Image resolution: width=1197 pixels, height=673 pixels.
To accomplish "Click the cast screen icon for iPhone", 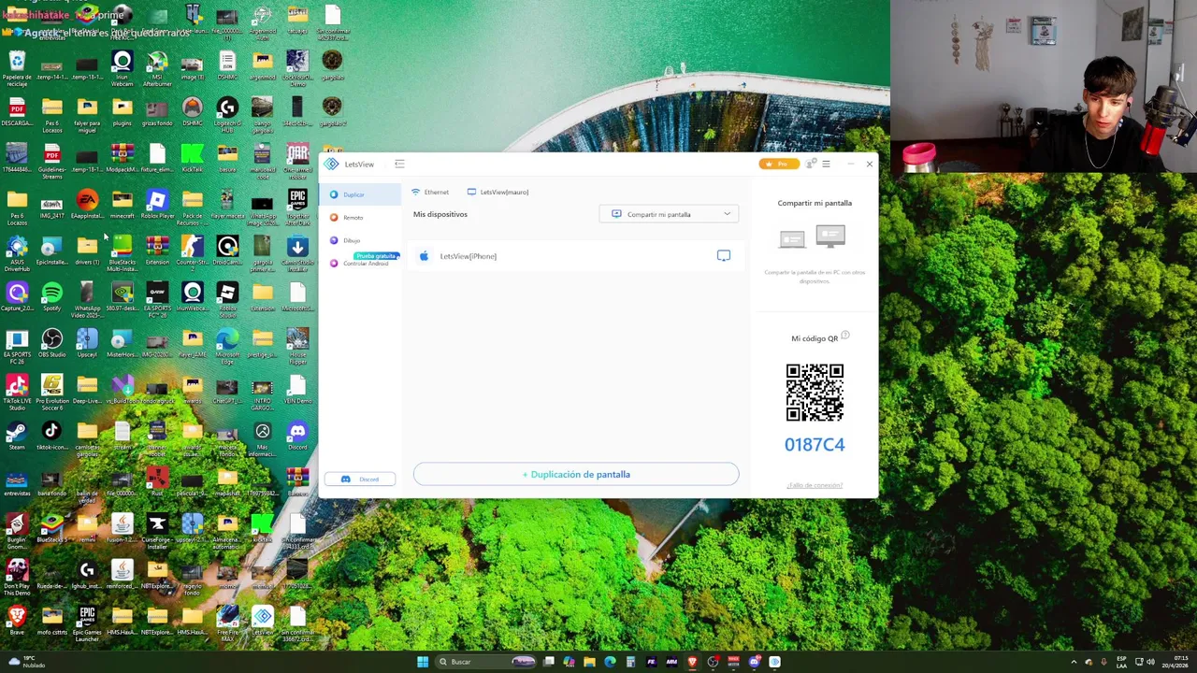I will tap(724, 255).
